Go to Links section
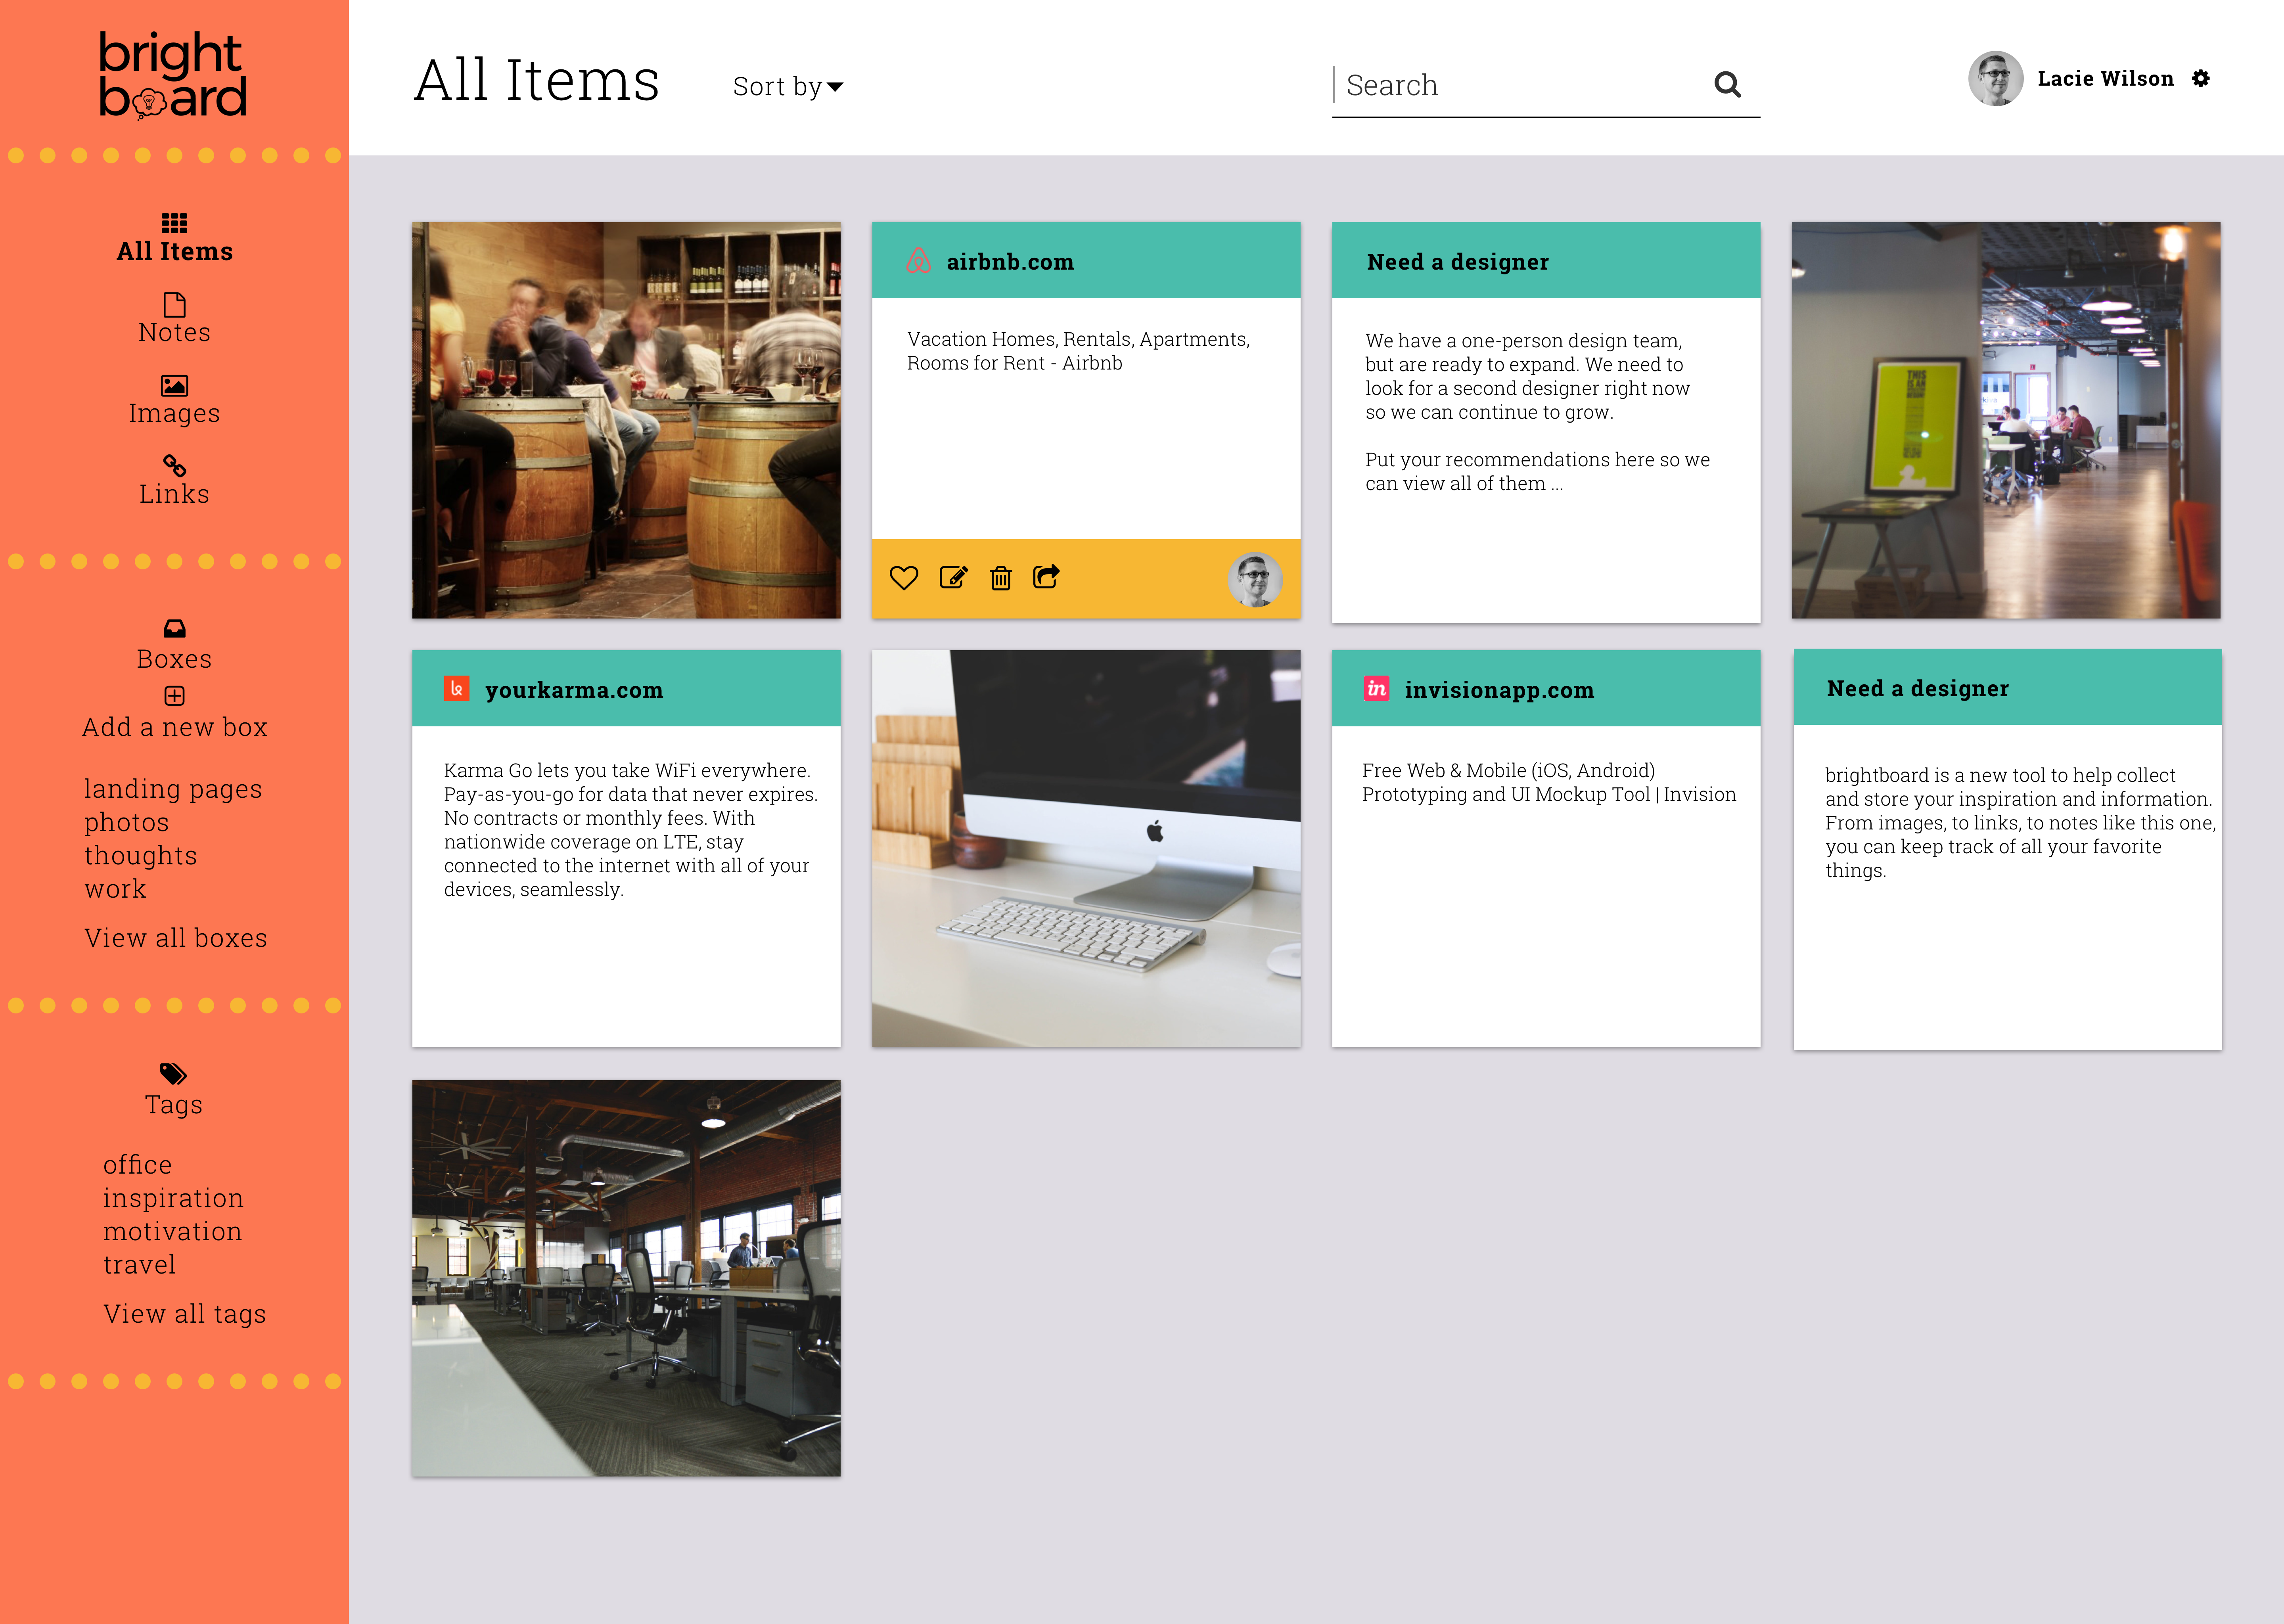 174,494
